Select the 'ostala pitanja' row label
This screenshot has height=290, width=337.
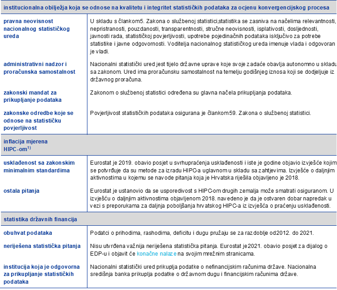21,191
